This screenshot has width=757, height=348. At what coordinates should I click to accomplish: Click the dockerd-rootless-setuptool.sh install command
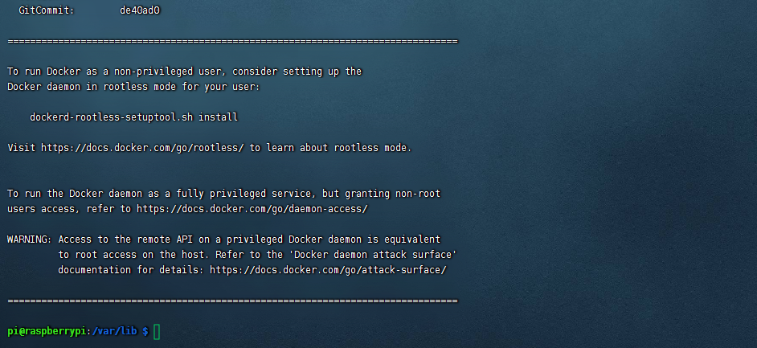(x=133, y=117)
